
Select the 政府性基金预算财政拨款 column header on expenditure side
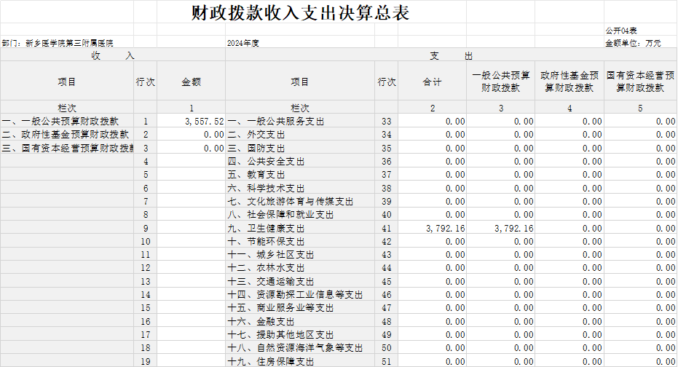[x=569, y=82]
